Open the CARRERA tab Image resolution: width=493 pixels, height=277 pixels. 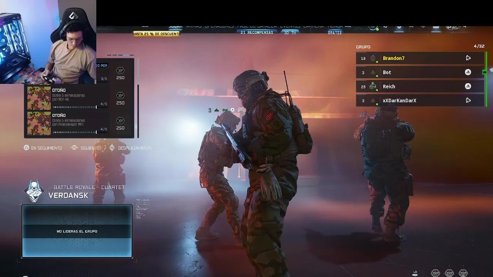coord(314,27)
